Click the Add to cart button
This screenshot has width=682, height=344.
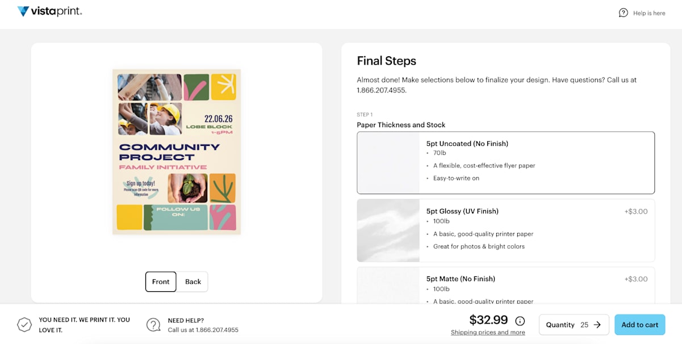639,325
